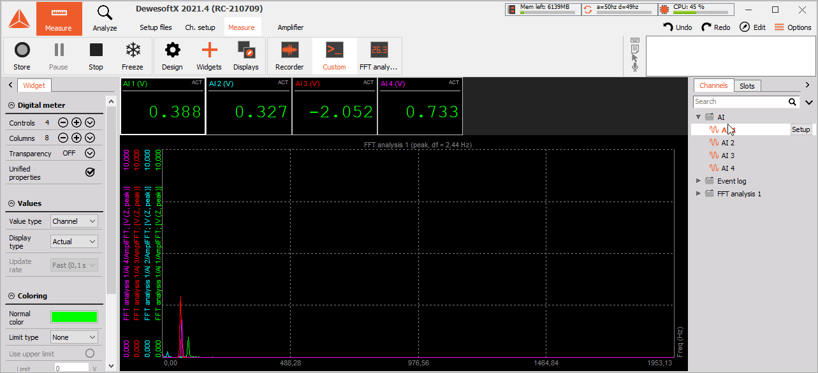Select the Widget tab
The width and height of the screenshot is (818, 373).
tap(34, 85)
